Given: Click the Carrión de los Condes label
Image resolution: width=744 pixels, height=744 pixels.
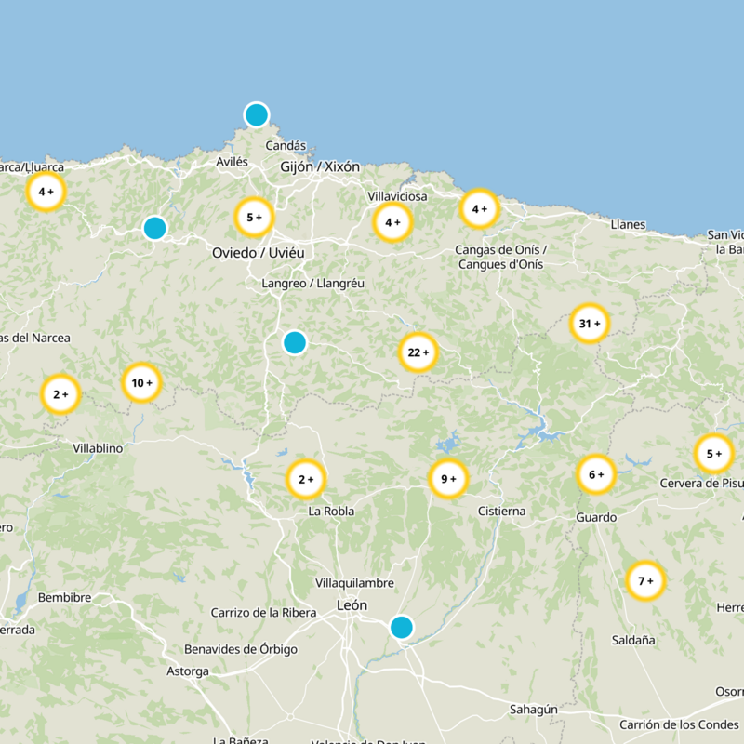Looking at the screenshot, I should (x=679, y=725).
